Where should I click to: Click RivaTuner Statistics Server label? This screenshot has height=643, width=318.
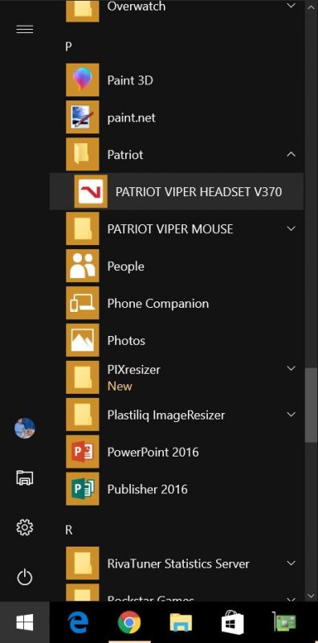click(x=177, y=563)
